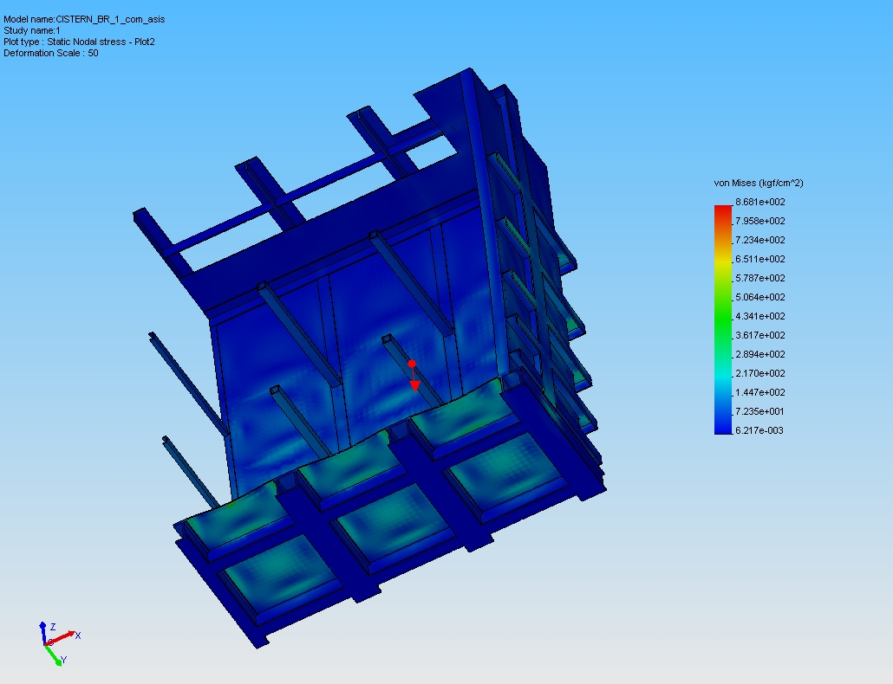
Task: Select the legend maximum value 8.681e+002
Action: [760, 203]
